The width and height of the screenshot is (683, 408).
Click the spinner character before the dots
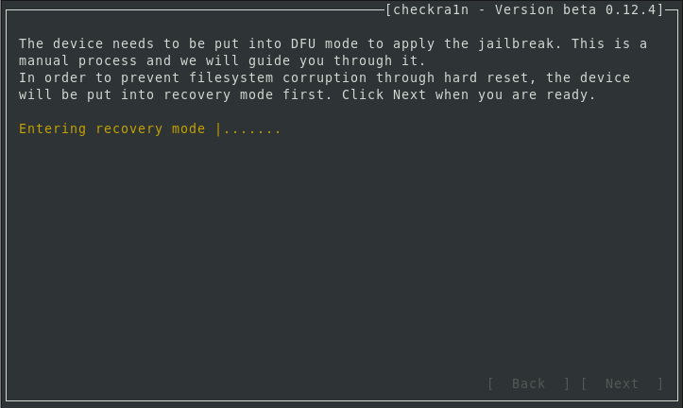pyautogui.click(x=217, y=128)
